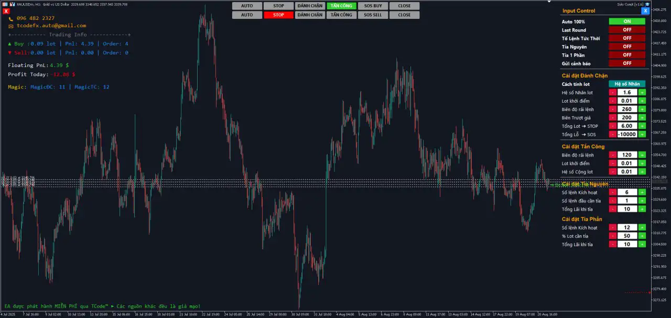Click the blue icon next to Solo CoreX version label

point(647,5)
